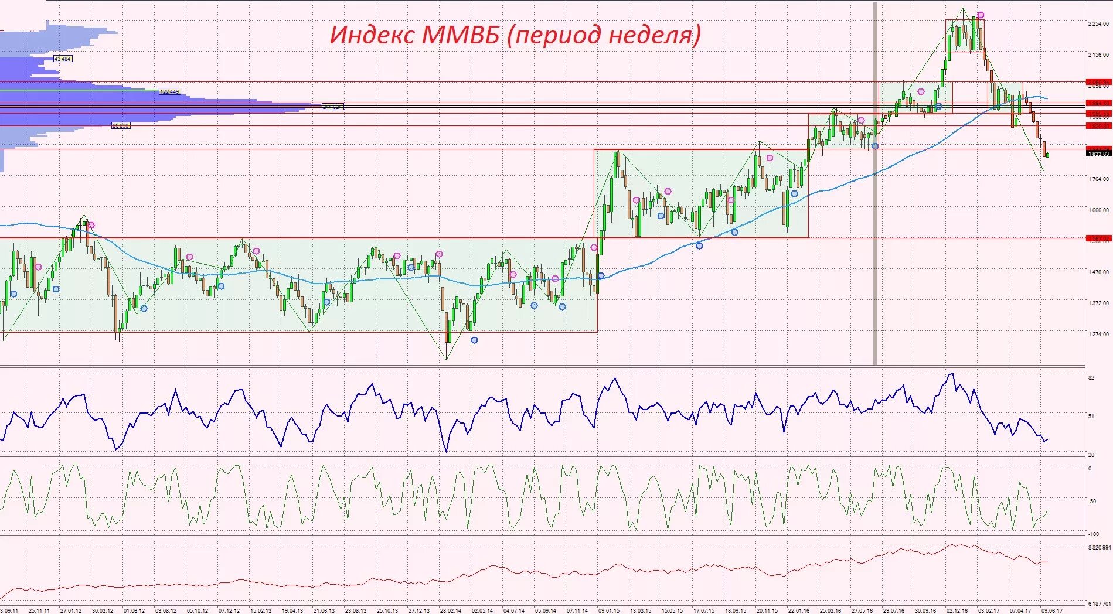Image resolution: width=1113 pixels, height=614 pixels.
Task: Click the date label 23.08.13
Action: tap(356, 610)
